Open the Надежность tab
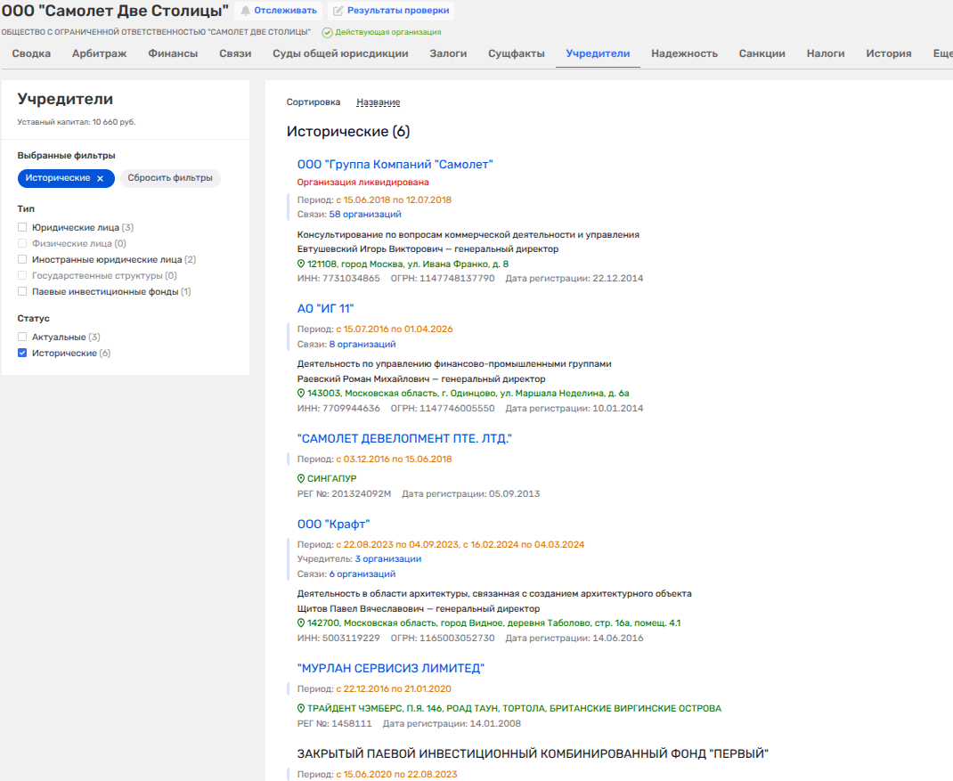 click(684, 53)
